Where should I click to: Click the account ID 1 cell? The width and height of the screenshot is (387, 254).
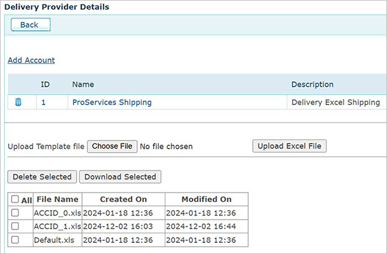pyautogui.click(x=52, y=102)
